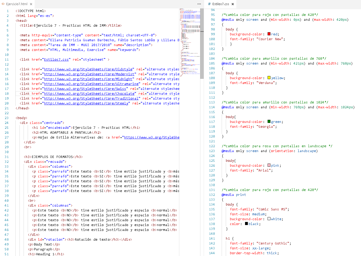
Task: Open the white color swatch picker
Action: click(269, 219)
